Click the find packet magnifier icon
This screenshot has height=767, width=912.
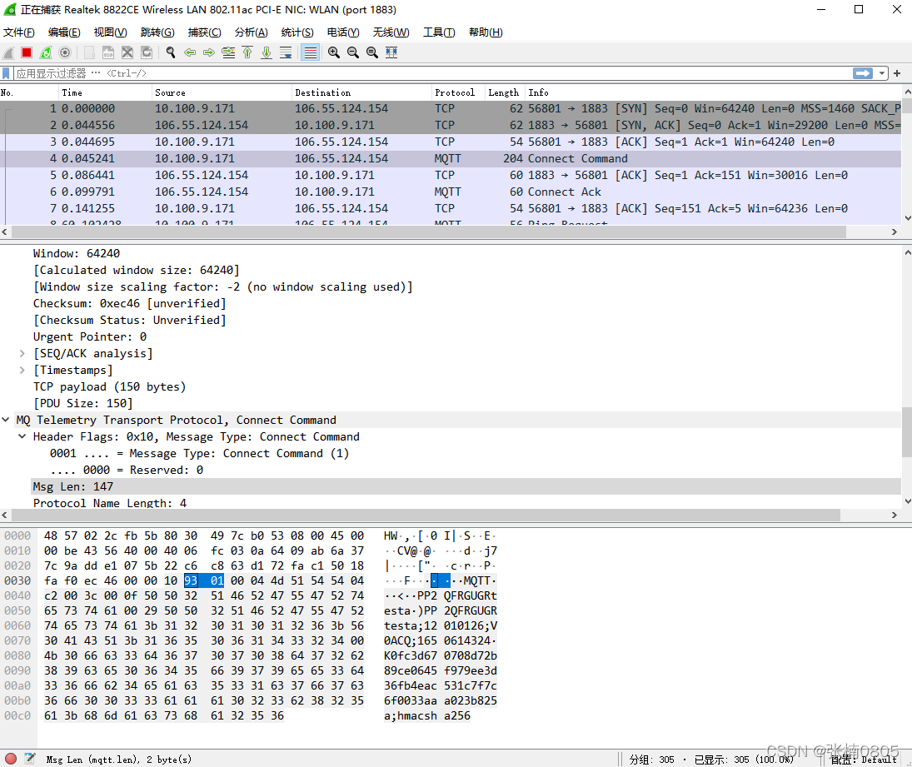(171, 52)
